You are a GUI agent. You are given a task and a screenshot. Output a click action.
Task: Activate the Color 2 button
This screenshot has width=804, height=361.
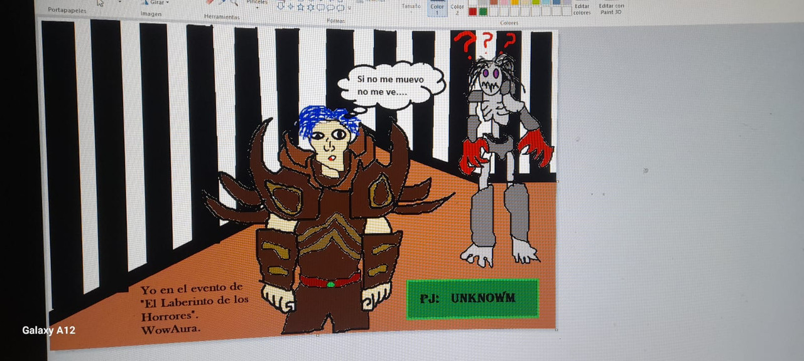point(457,9)
